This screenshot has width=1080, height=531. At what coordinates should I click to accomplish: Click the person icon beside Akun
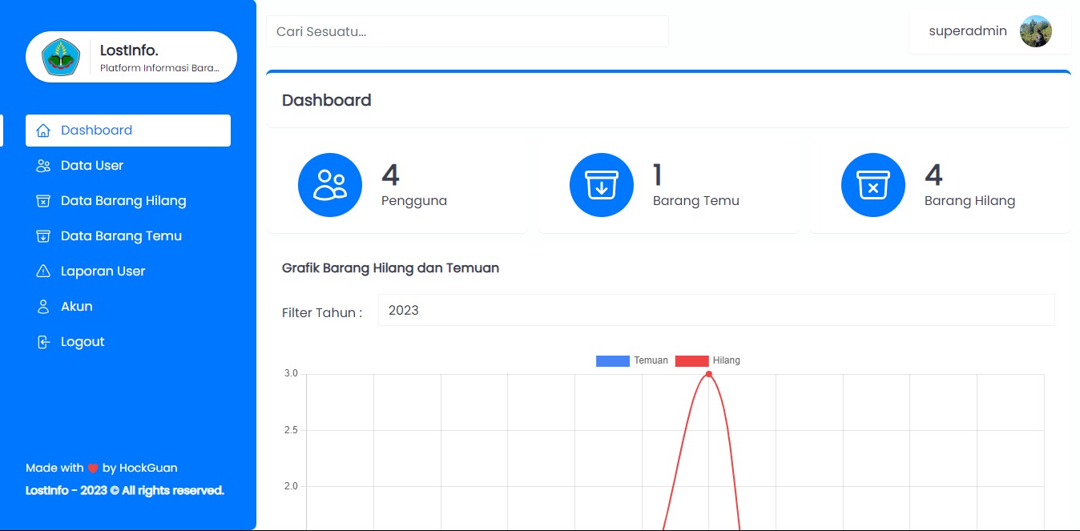(x=43, y=307)
